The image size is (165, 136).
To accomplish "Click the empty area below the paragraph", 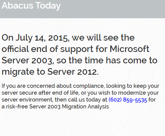I will (x=82, y=123).
